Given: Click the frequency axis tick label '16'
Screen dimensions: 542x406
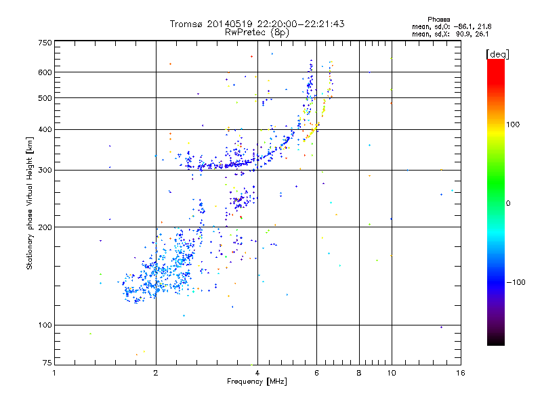Looking at the screenshot, I should click(461, 373).
